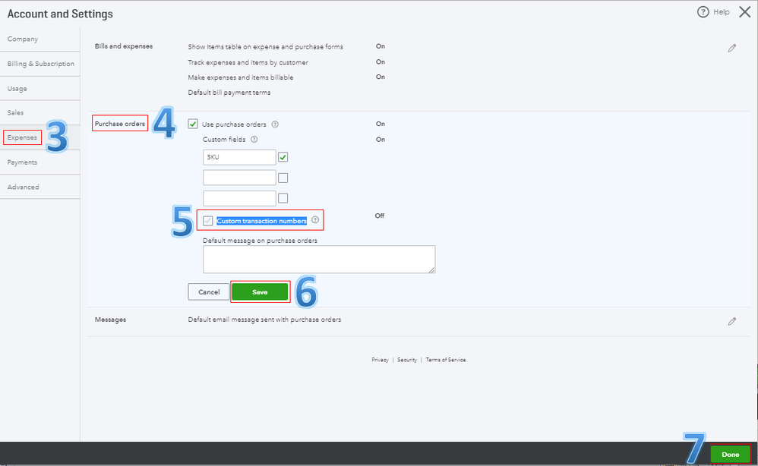The image size is (758, 466).
Task: Click the Default message on purchase orders textarea
Action: click(319, 260)
